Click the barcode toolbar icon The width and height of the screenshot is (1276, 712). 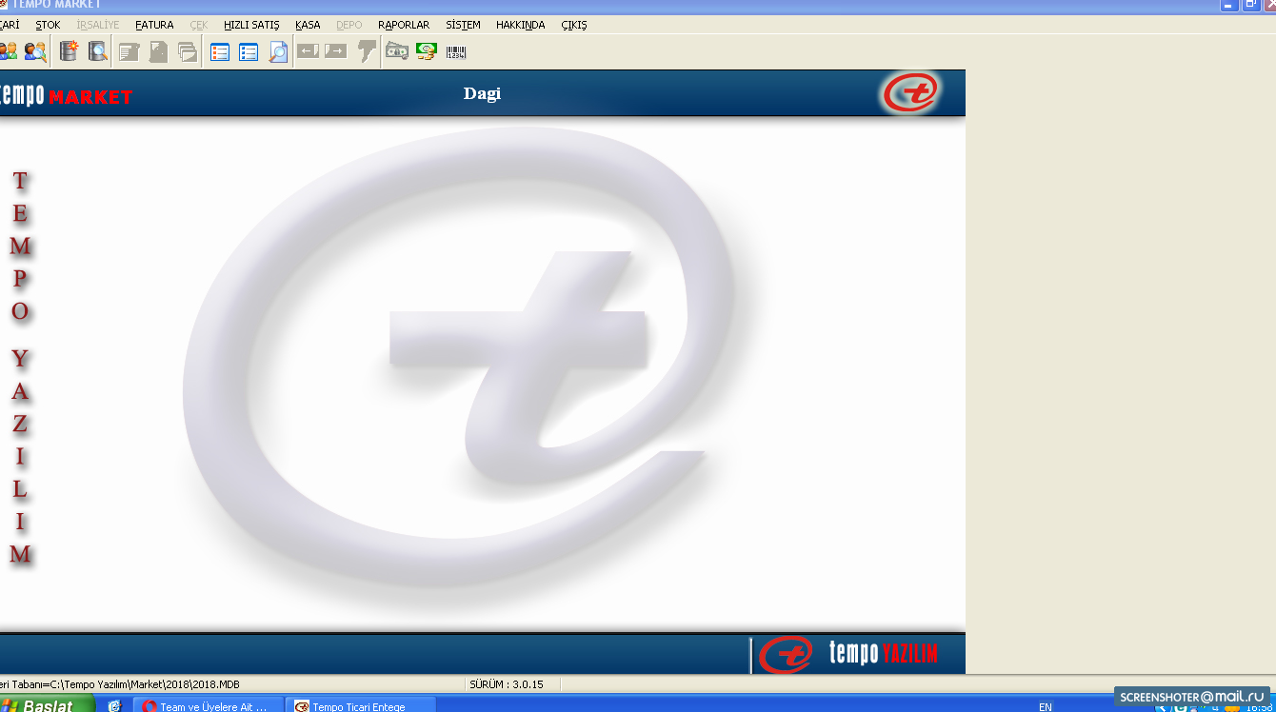(455, 51)
